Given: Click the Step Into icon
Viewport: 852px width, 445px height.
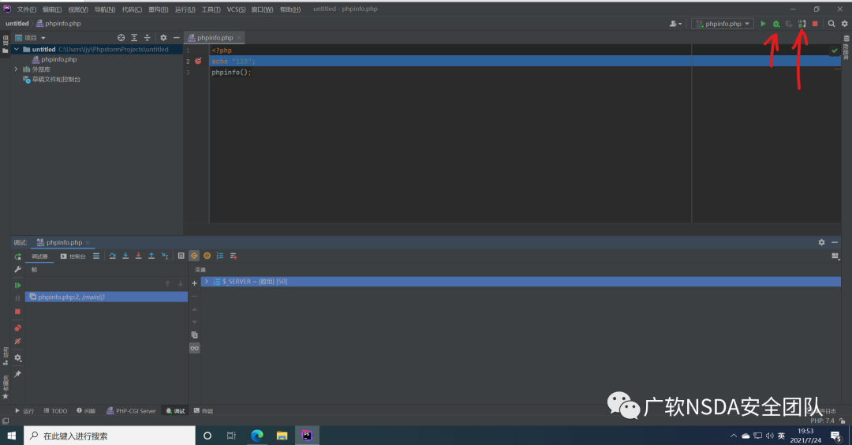Looking at the screenshot, I should tap(125, 256).
